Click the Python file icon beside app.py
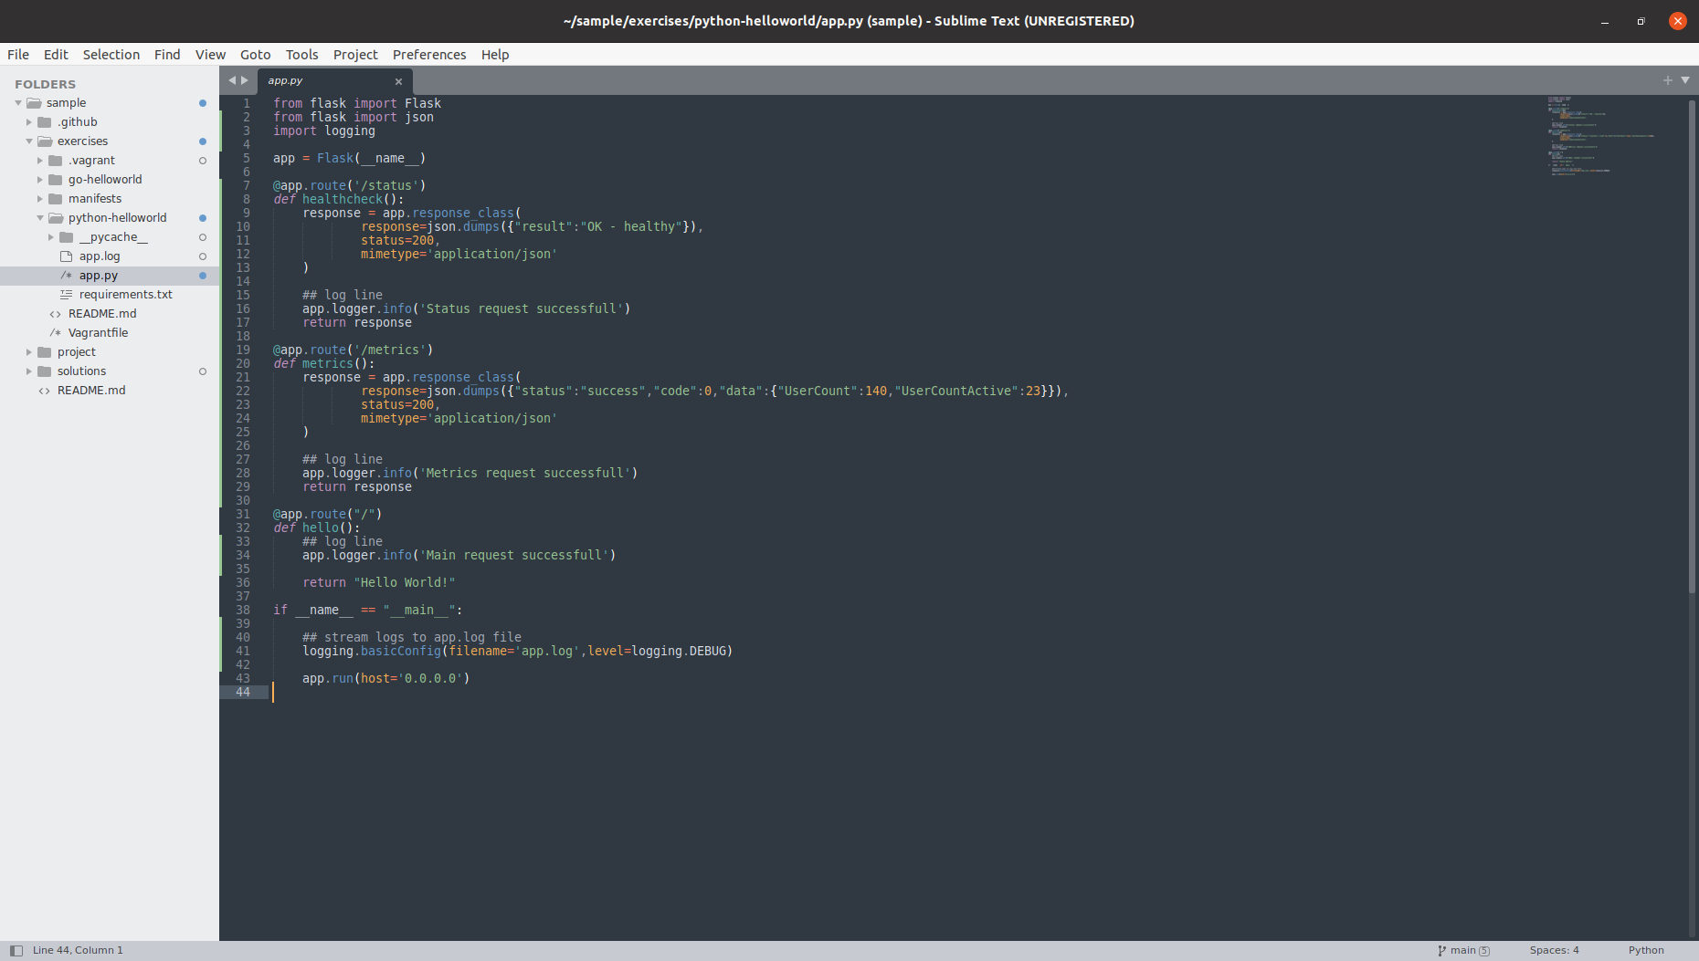 coord(66,275)
